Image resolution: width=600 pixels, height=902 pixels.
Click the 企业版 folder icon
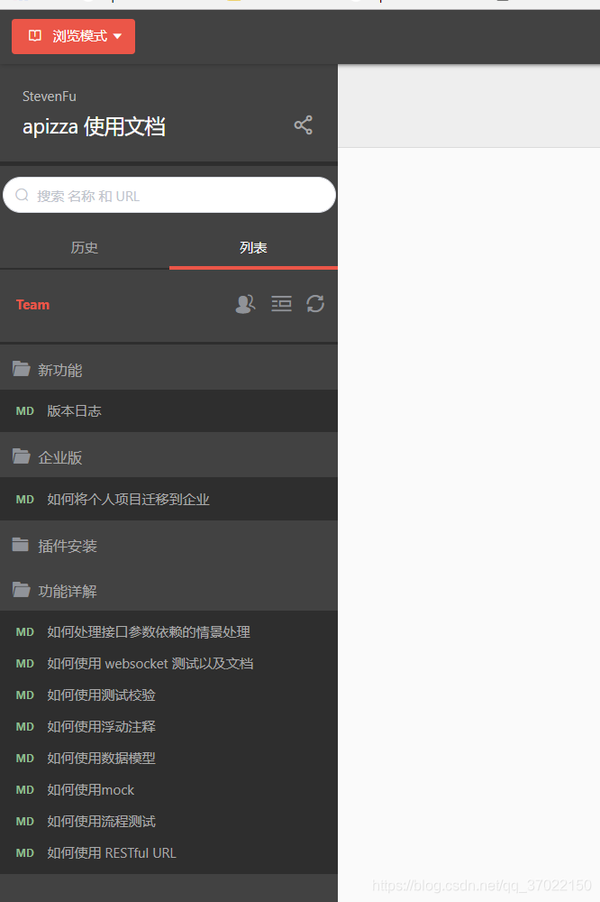tap(22, 456)
